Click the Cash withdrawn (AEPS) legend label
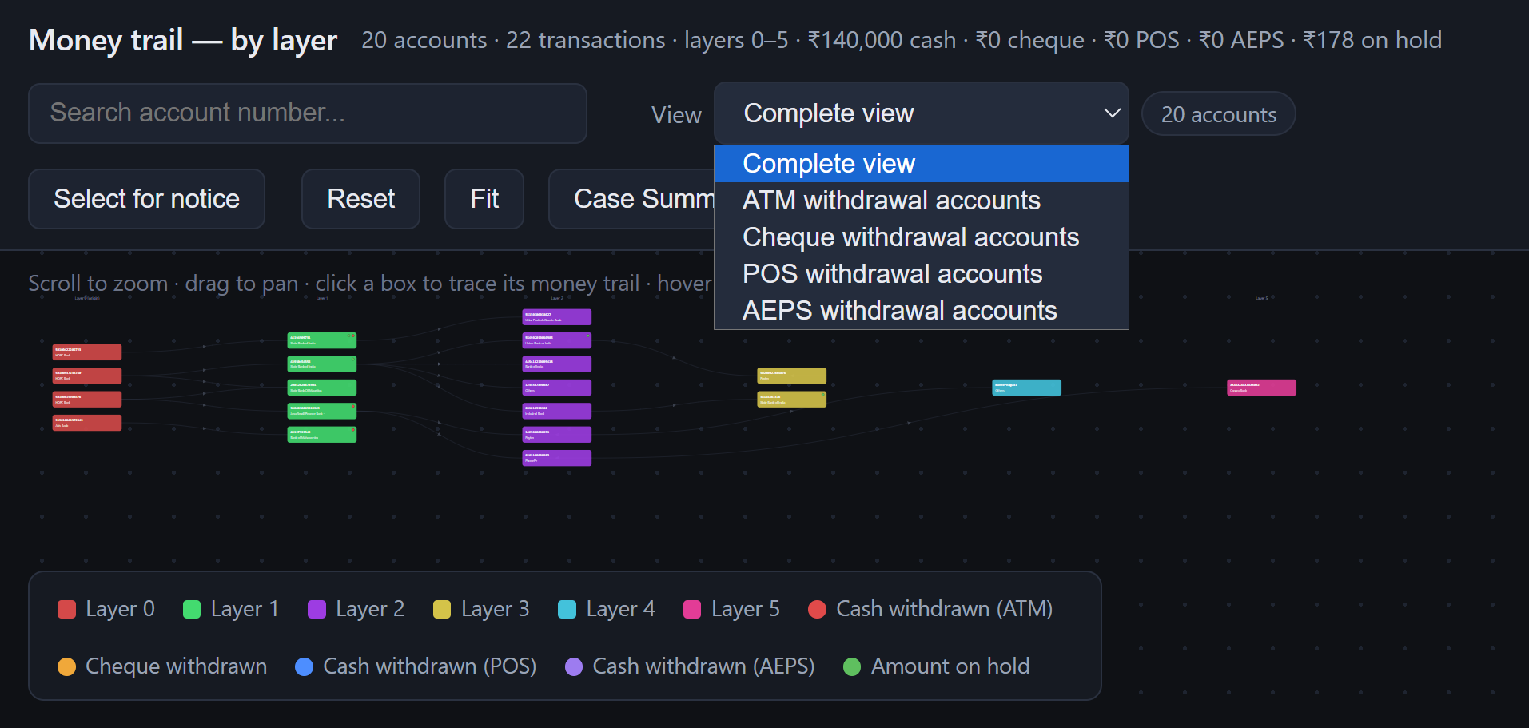1529x728 pixels. pos(703,666)
